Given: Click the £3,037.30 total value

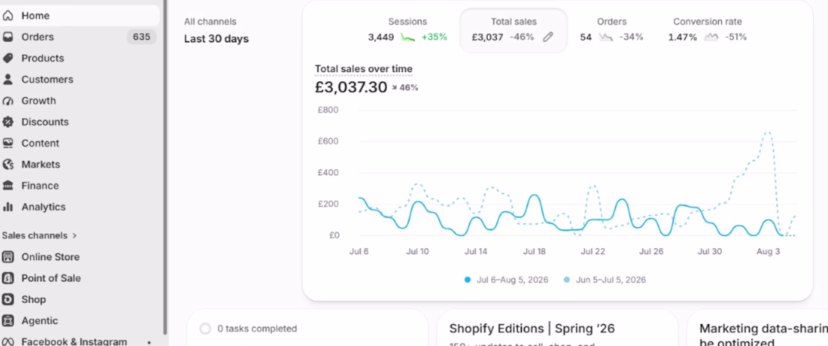Looking at the screenshot, I should click(351, 87).
